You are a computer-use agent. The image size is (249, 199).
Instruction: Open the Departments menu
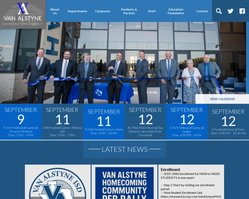77,11
